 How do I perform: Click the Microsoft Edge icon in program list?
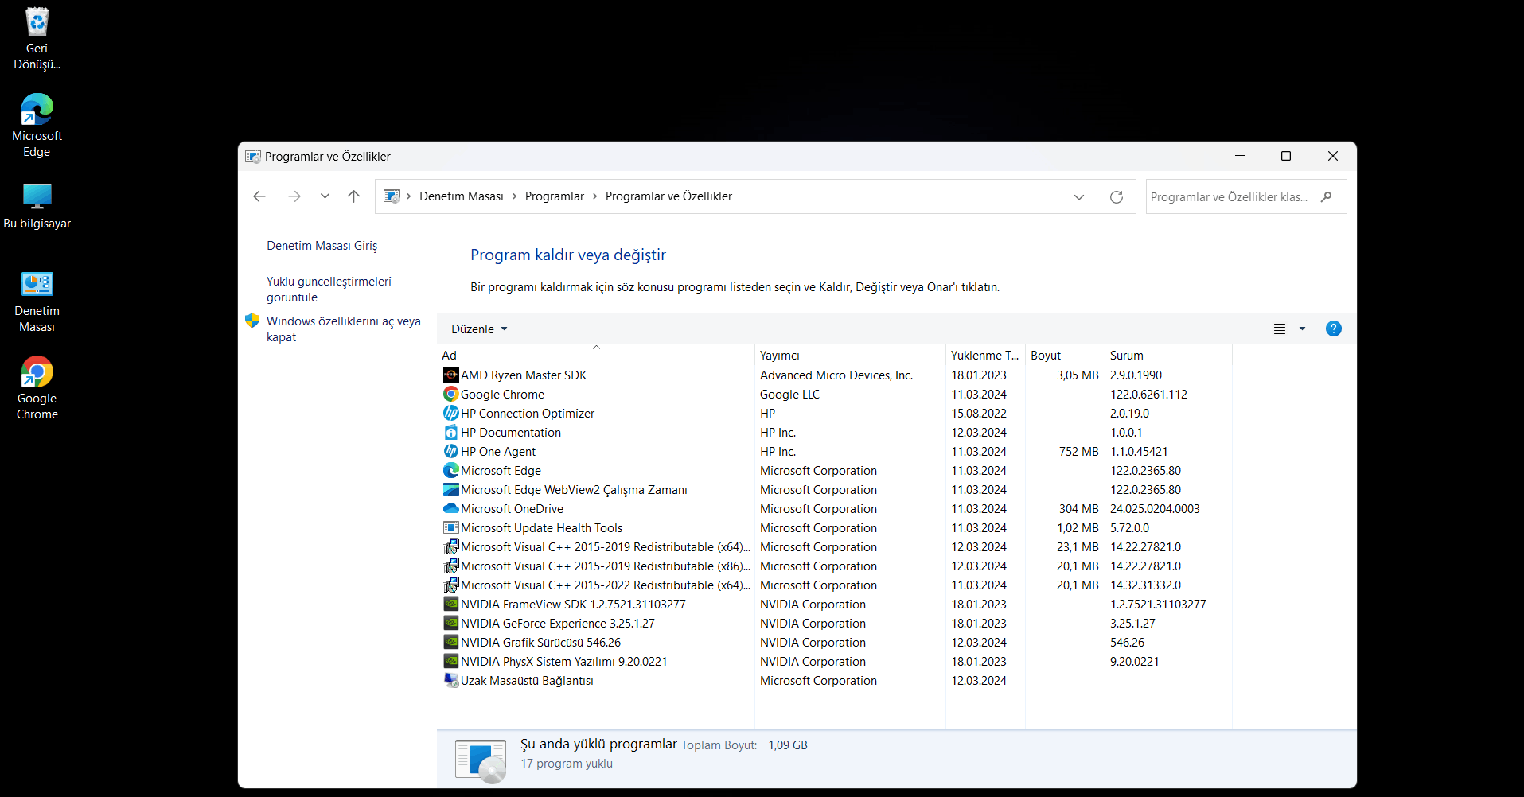(x=451, y=470)
